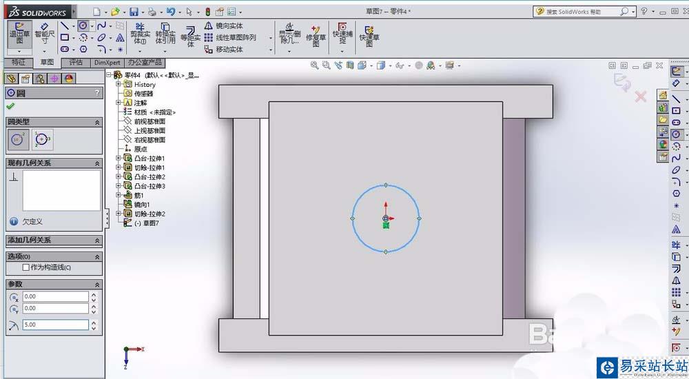
Task: Switch to the DimXpert tab
Action: tap(107, 63)
